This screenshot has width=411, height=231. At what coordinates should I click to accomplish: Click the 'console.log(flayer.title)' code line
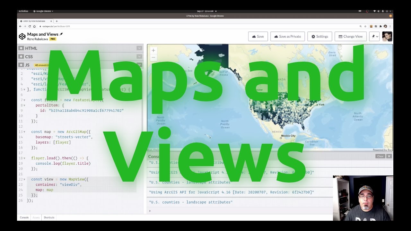point(63,164)
